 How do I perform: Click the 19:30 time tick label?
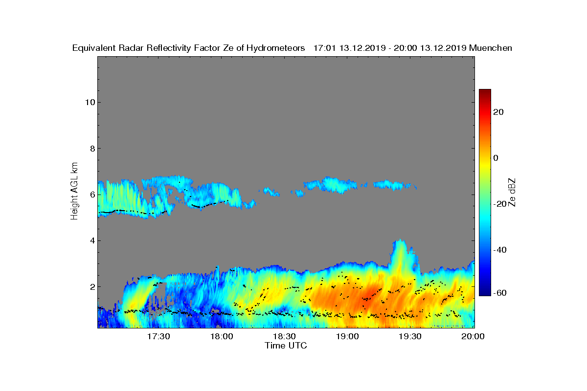click(x=410, y=336)
